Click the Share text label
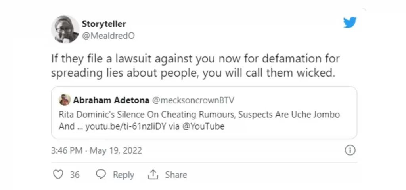 point(176,175)
